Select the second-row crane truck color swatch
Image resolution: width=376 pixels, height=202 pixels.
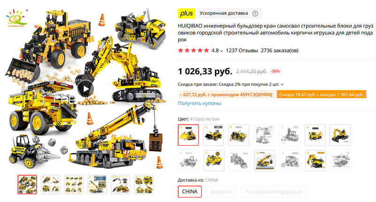point(265,161)
